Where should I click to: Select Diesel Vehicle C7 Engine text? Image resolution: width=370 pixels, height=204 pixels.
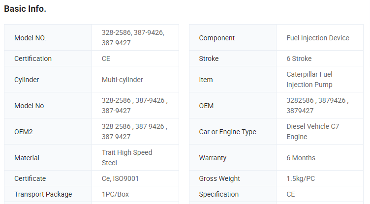(312, 132)
